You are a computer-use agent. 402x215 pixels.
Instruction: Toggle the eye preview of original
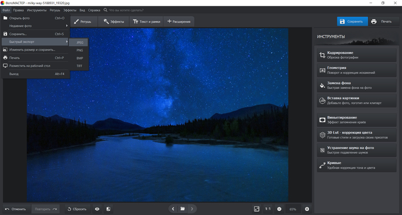(x=97, y=209)
